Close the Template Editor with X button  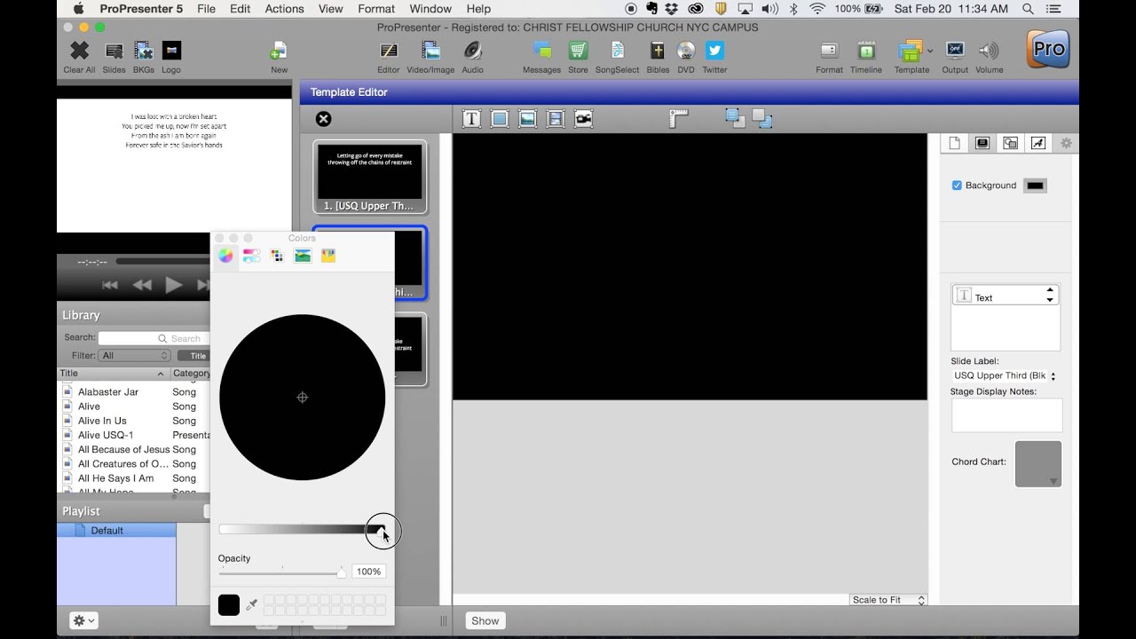pos(323,119)
